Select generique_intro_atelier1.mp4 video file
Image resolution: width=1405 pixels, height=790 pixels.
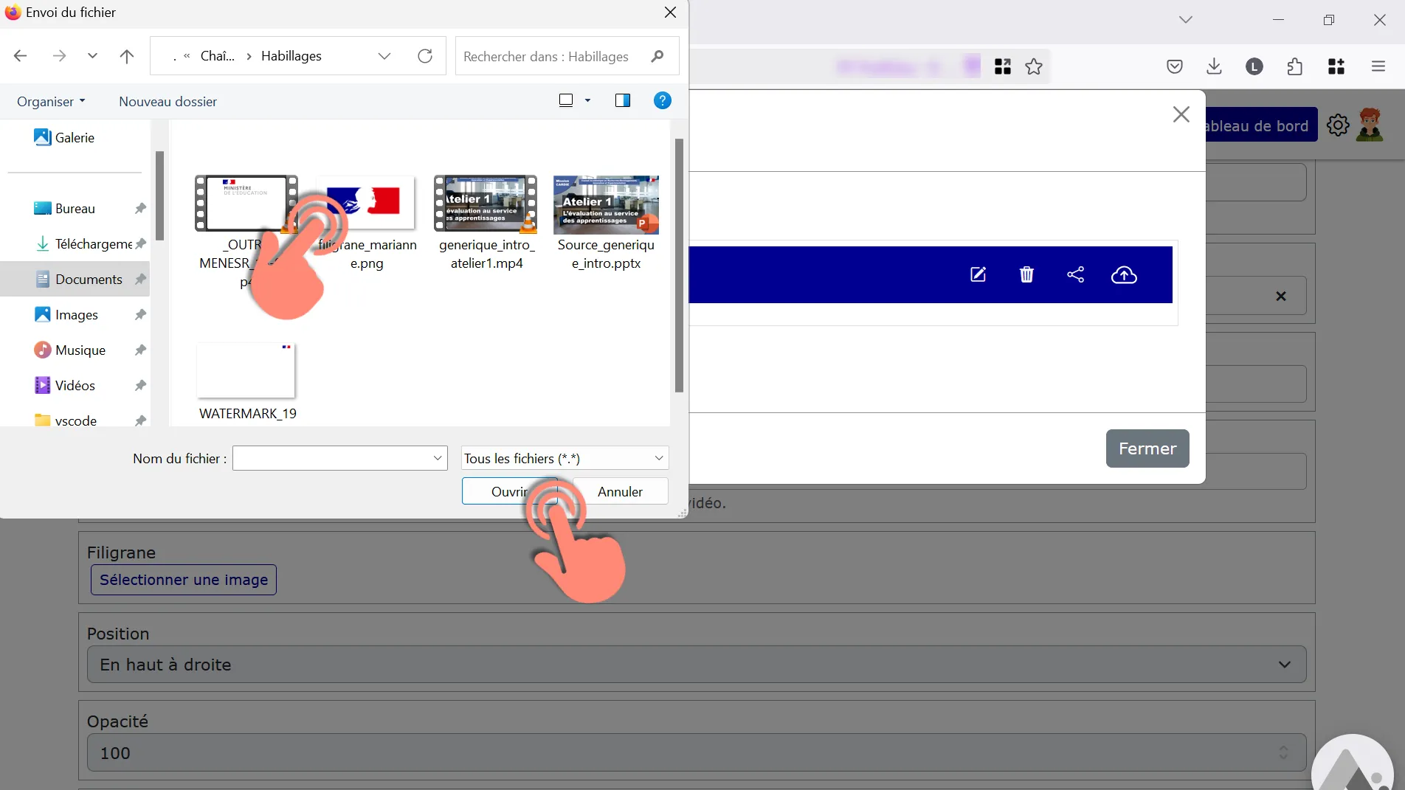pos(486,224)
